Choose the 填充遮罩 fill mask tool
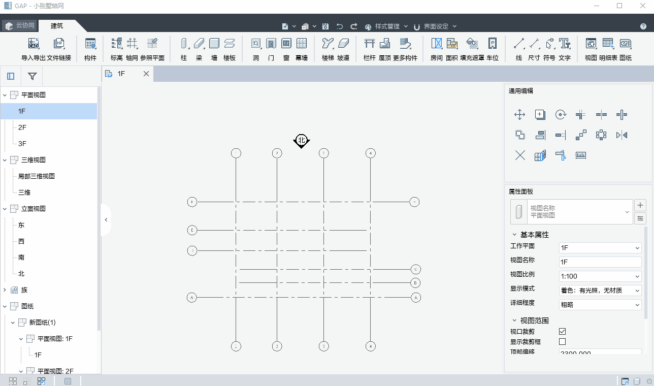The image size is (654, 386). point(472,49)
